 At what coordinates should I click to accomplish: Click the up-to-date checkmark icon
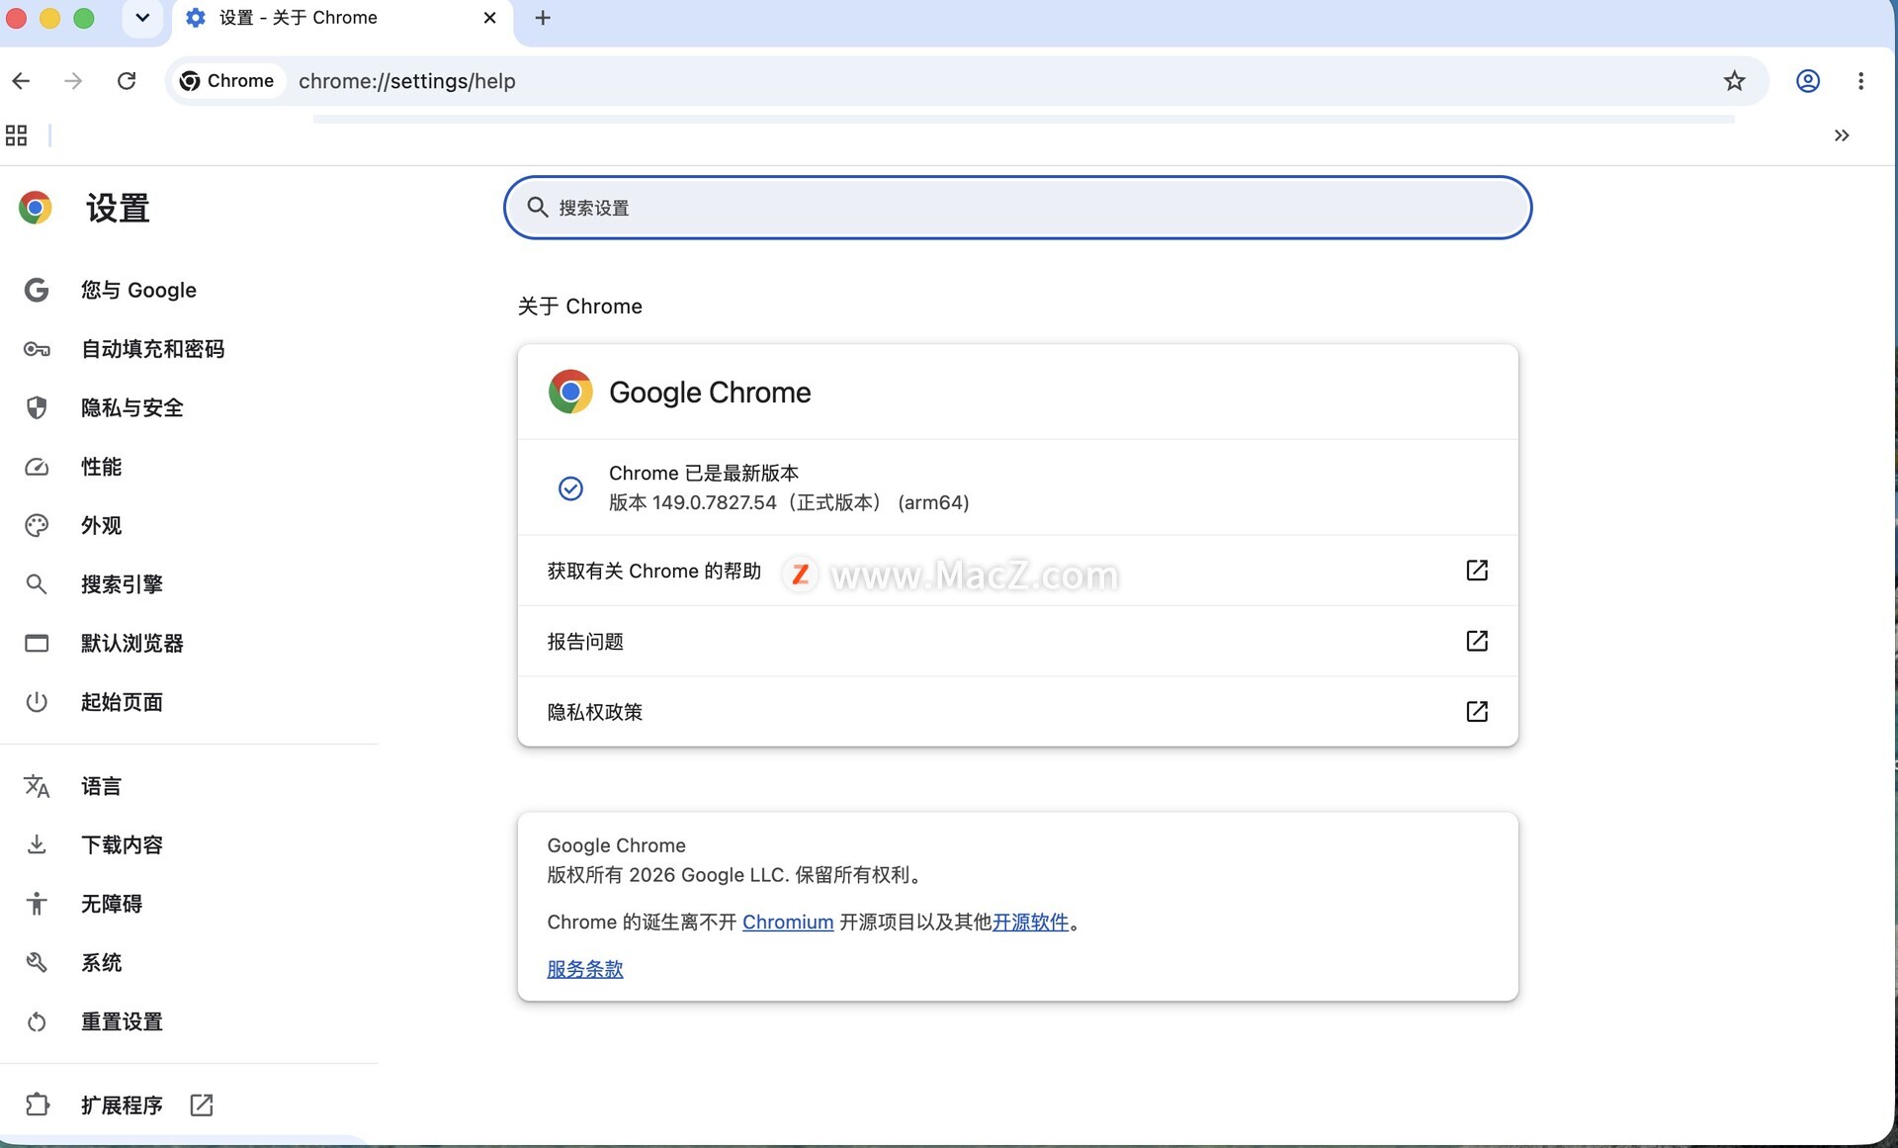(x=570, y=488)
